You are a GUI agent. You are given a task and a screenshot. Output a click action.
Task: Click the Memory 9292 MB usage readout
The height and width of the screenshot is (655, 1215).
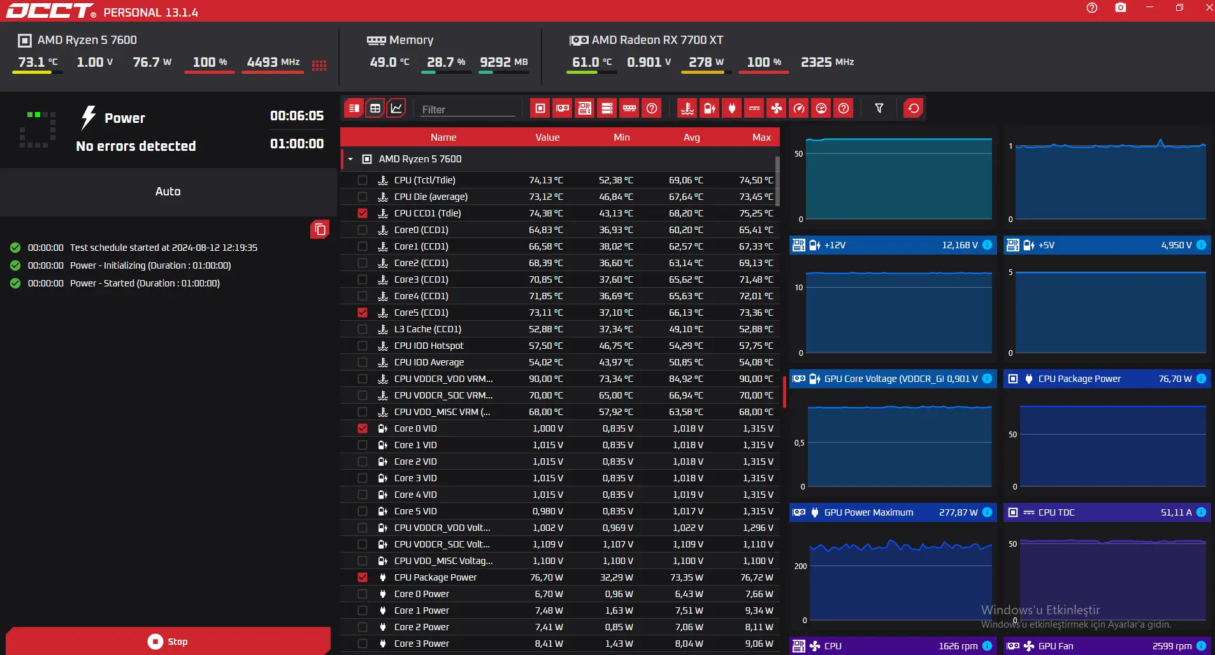[504, 62]
